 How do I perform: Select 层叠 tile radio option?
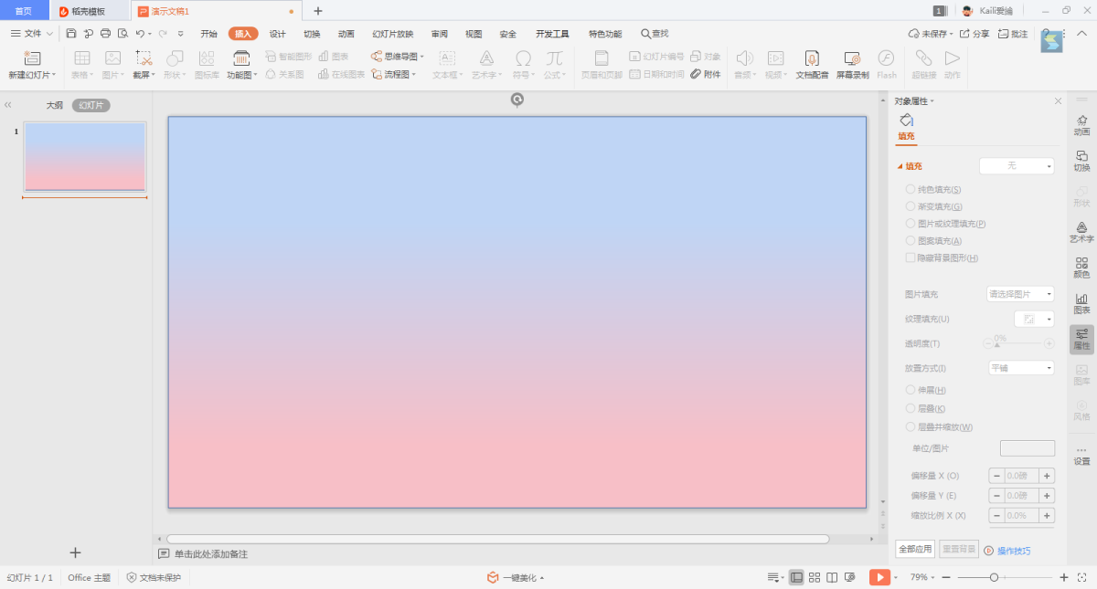coord(911,408)
